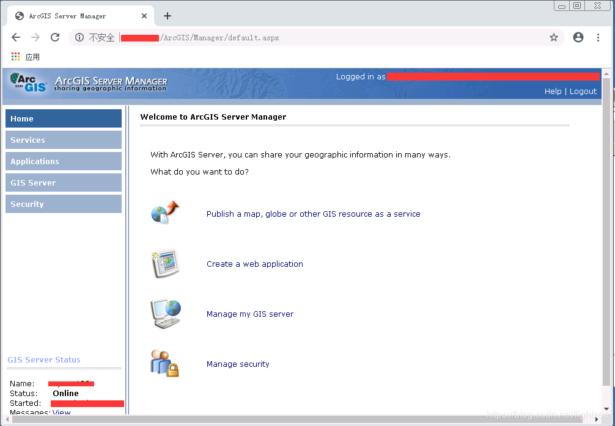The height and width of the screenshot is (426, 615).
Task: Open the Help link
Action: pyautogui.click(x=553, y=91)
